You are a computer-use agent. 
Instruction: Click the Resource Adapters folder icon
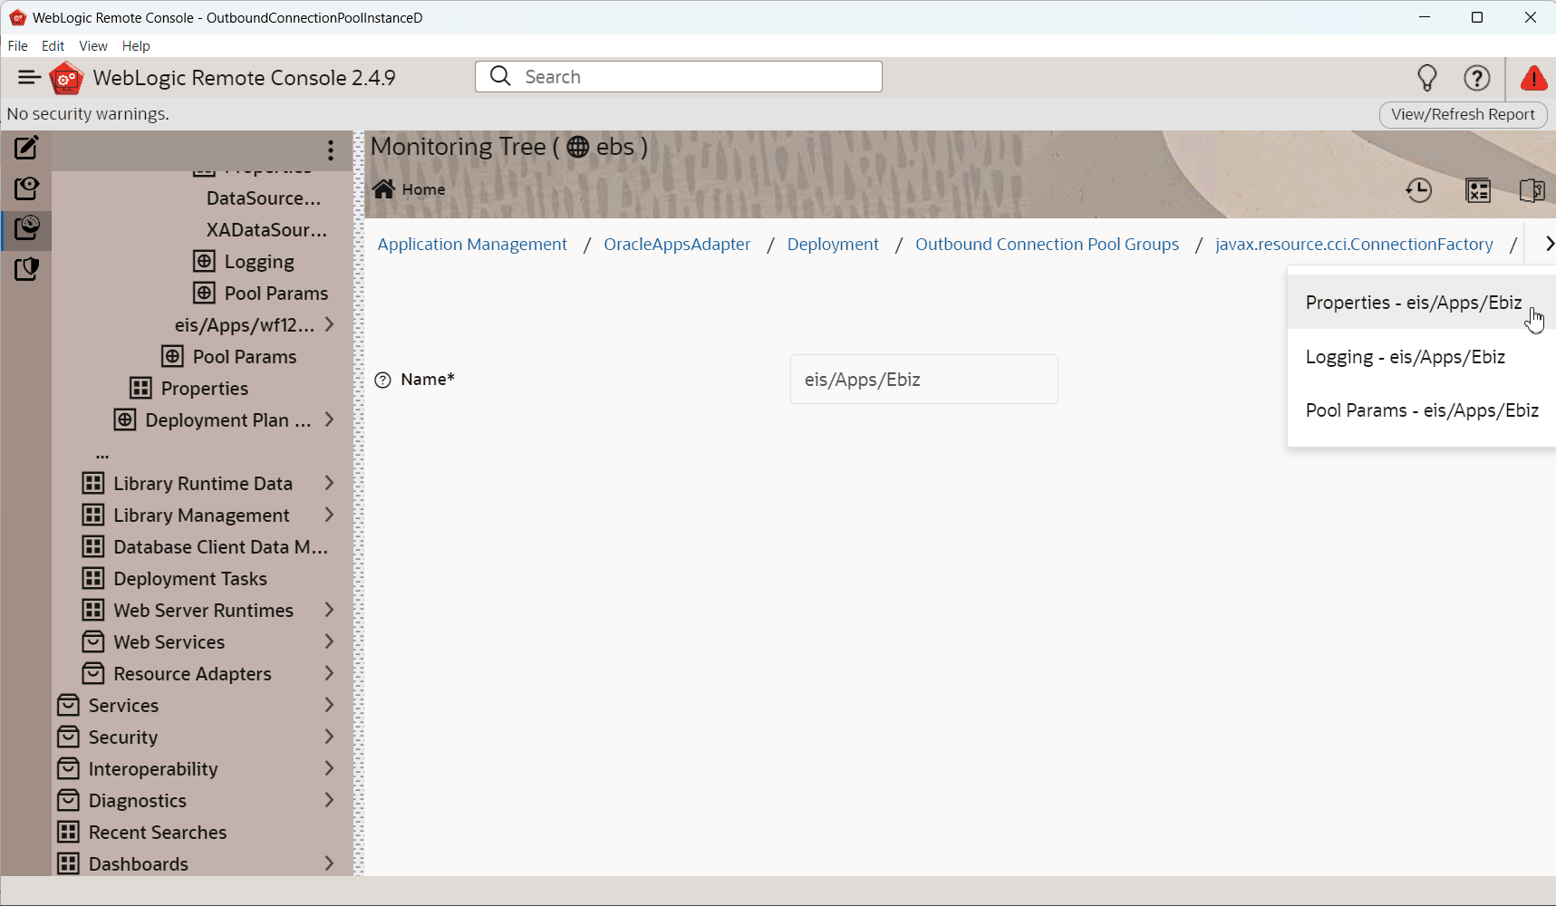(93, 674)
